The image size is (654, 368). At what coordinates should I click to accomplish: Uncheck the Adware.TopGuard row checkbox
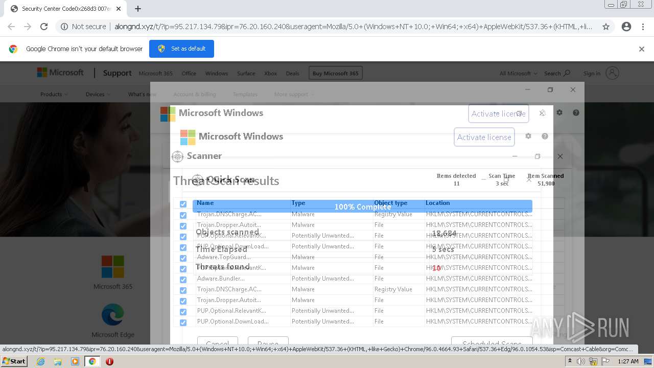[183, 258]
